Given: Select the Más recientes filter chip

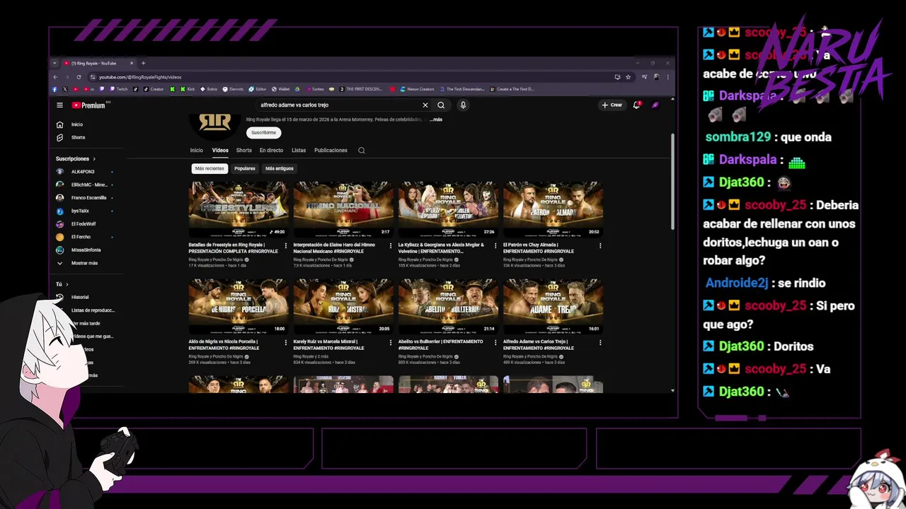Looking at the screenshot, I should click(210, 168).
